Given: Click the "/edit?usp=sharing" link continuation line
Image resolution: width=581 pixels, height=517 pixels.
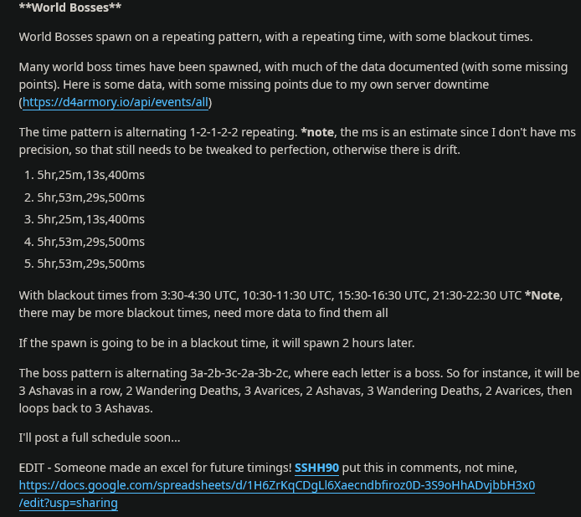Looking at the screenshot, I should click(69, 503).
